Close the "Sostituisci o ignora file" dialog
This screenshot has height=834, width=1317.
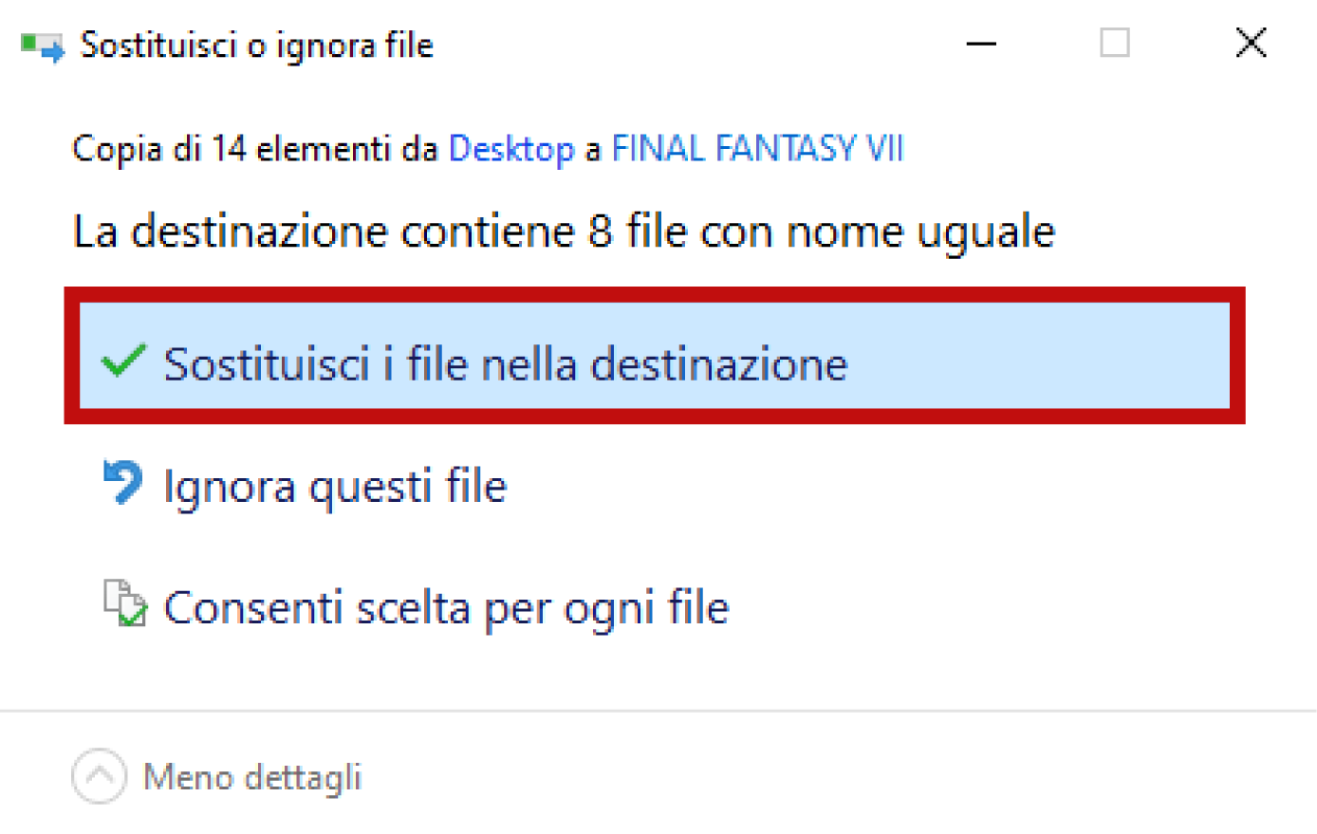coord(1251,44)
